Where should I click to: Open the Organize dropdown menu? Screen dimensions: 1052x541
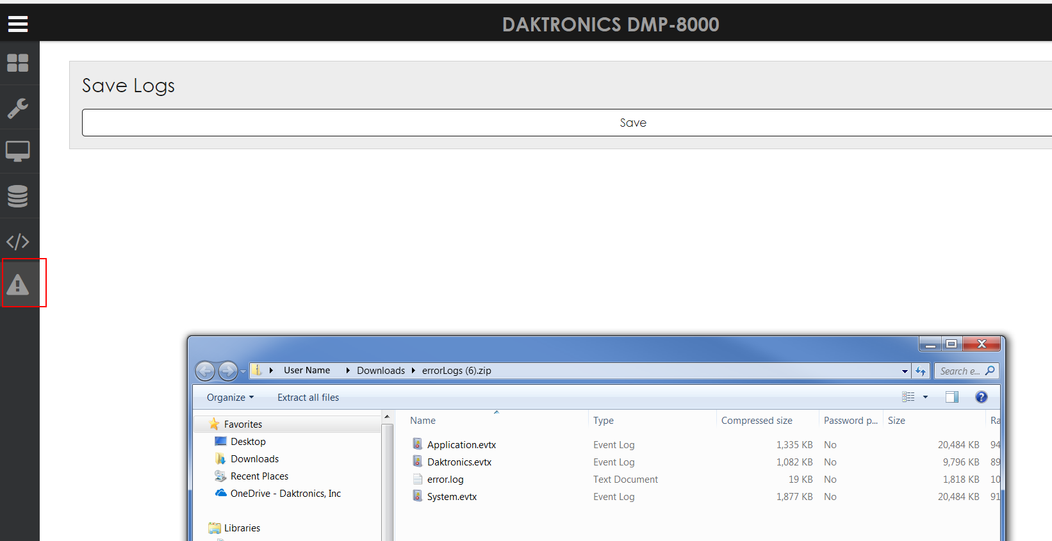coord(230,398)
